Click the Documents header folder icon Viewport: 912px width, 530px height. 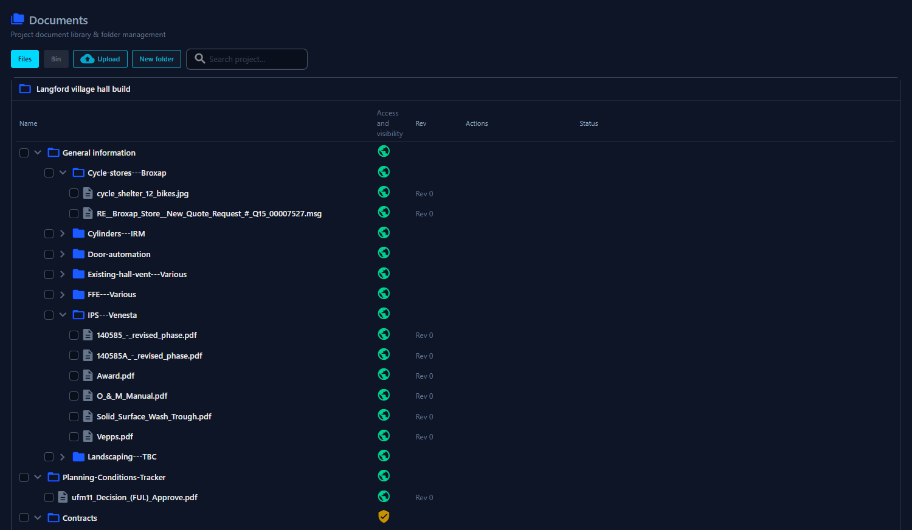click(18, 19)
